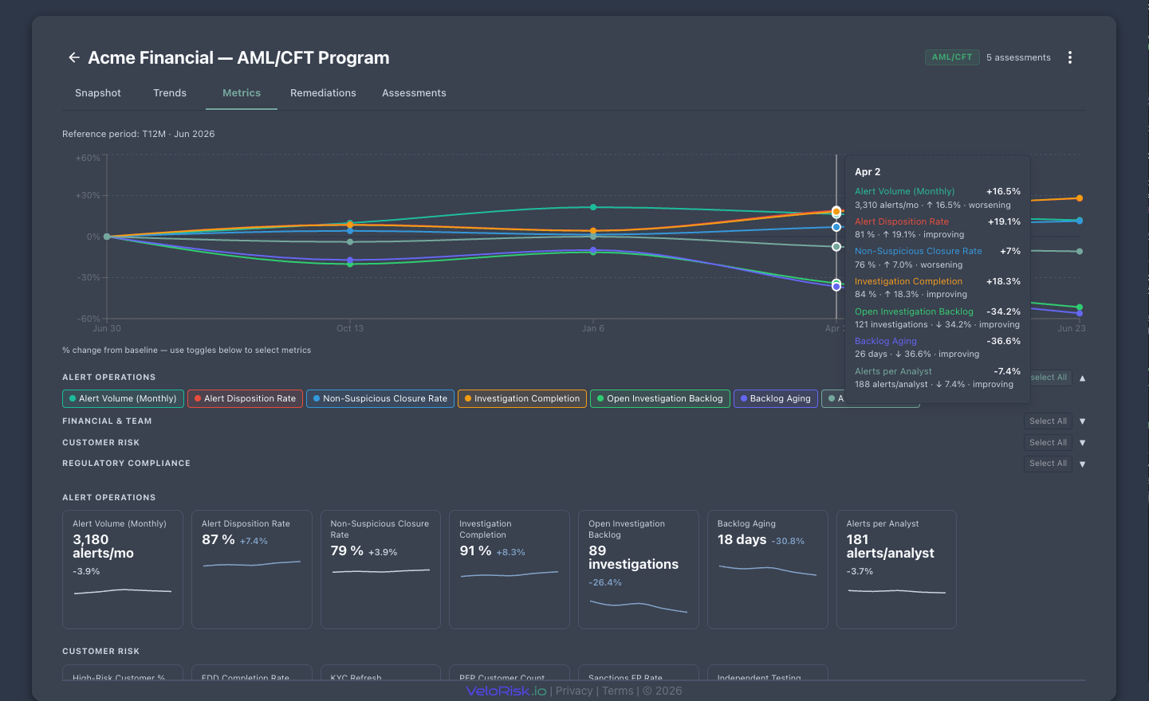Click the Jun 30 baseline chart point
Image resolution: width=1149 pixels, height=701 pixels.
pyautogui.click(x=107, y=237)
